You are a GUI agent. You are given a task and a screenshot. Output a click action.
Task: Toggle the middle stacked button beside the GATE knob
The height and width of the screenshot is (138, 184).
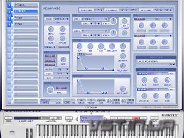coord(50,60)
